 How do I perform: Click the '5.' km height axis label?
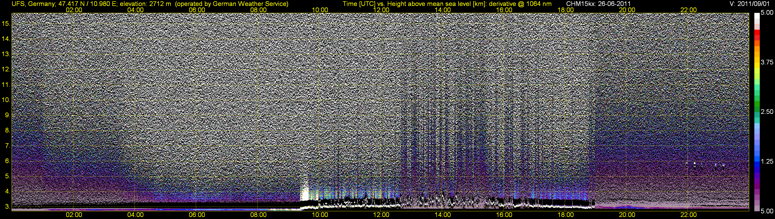point(8,176)
